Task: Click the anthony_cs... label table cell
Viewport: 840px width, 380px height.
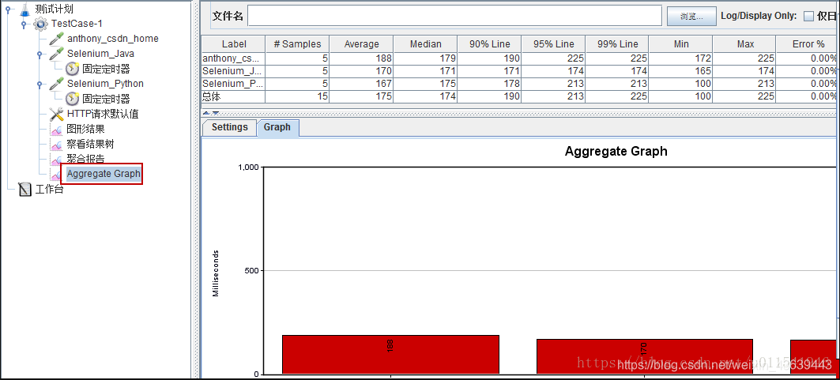Action: (x=234, y=58)
